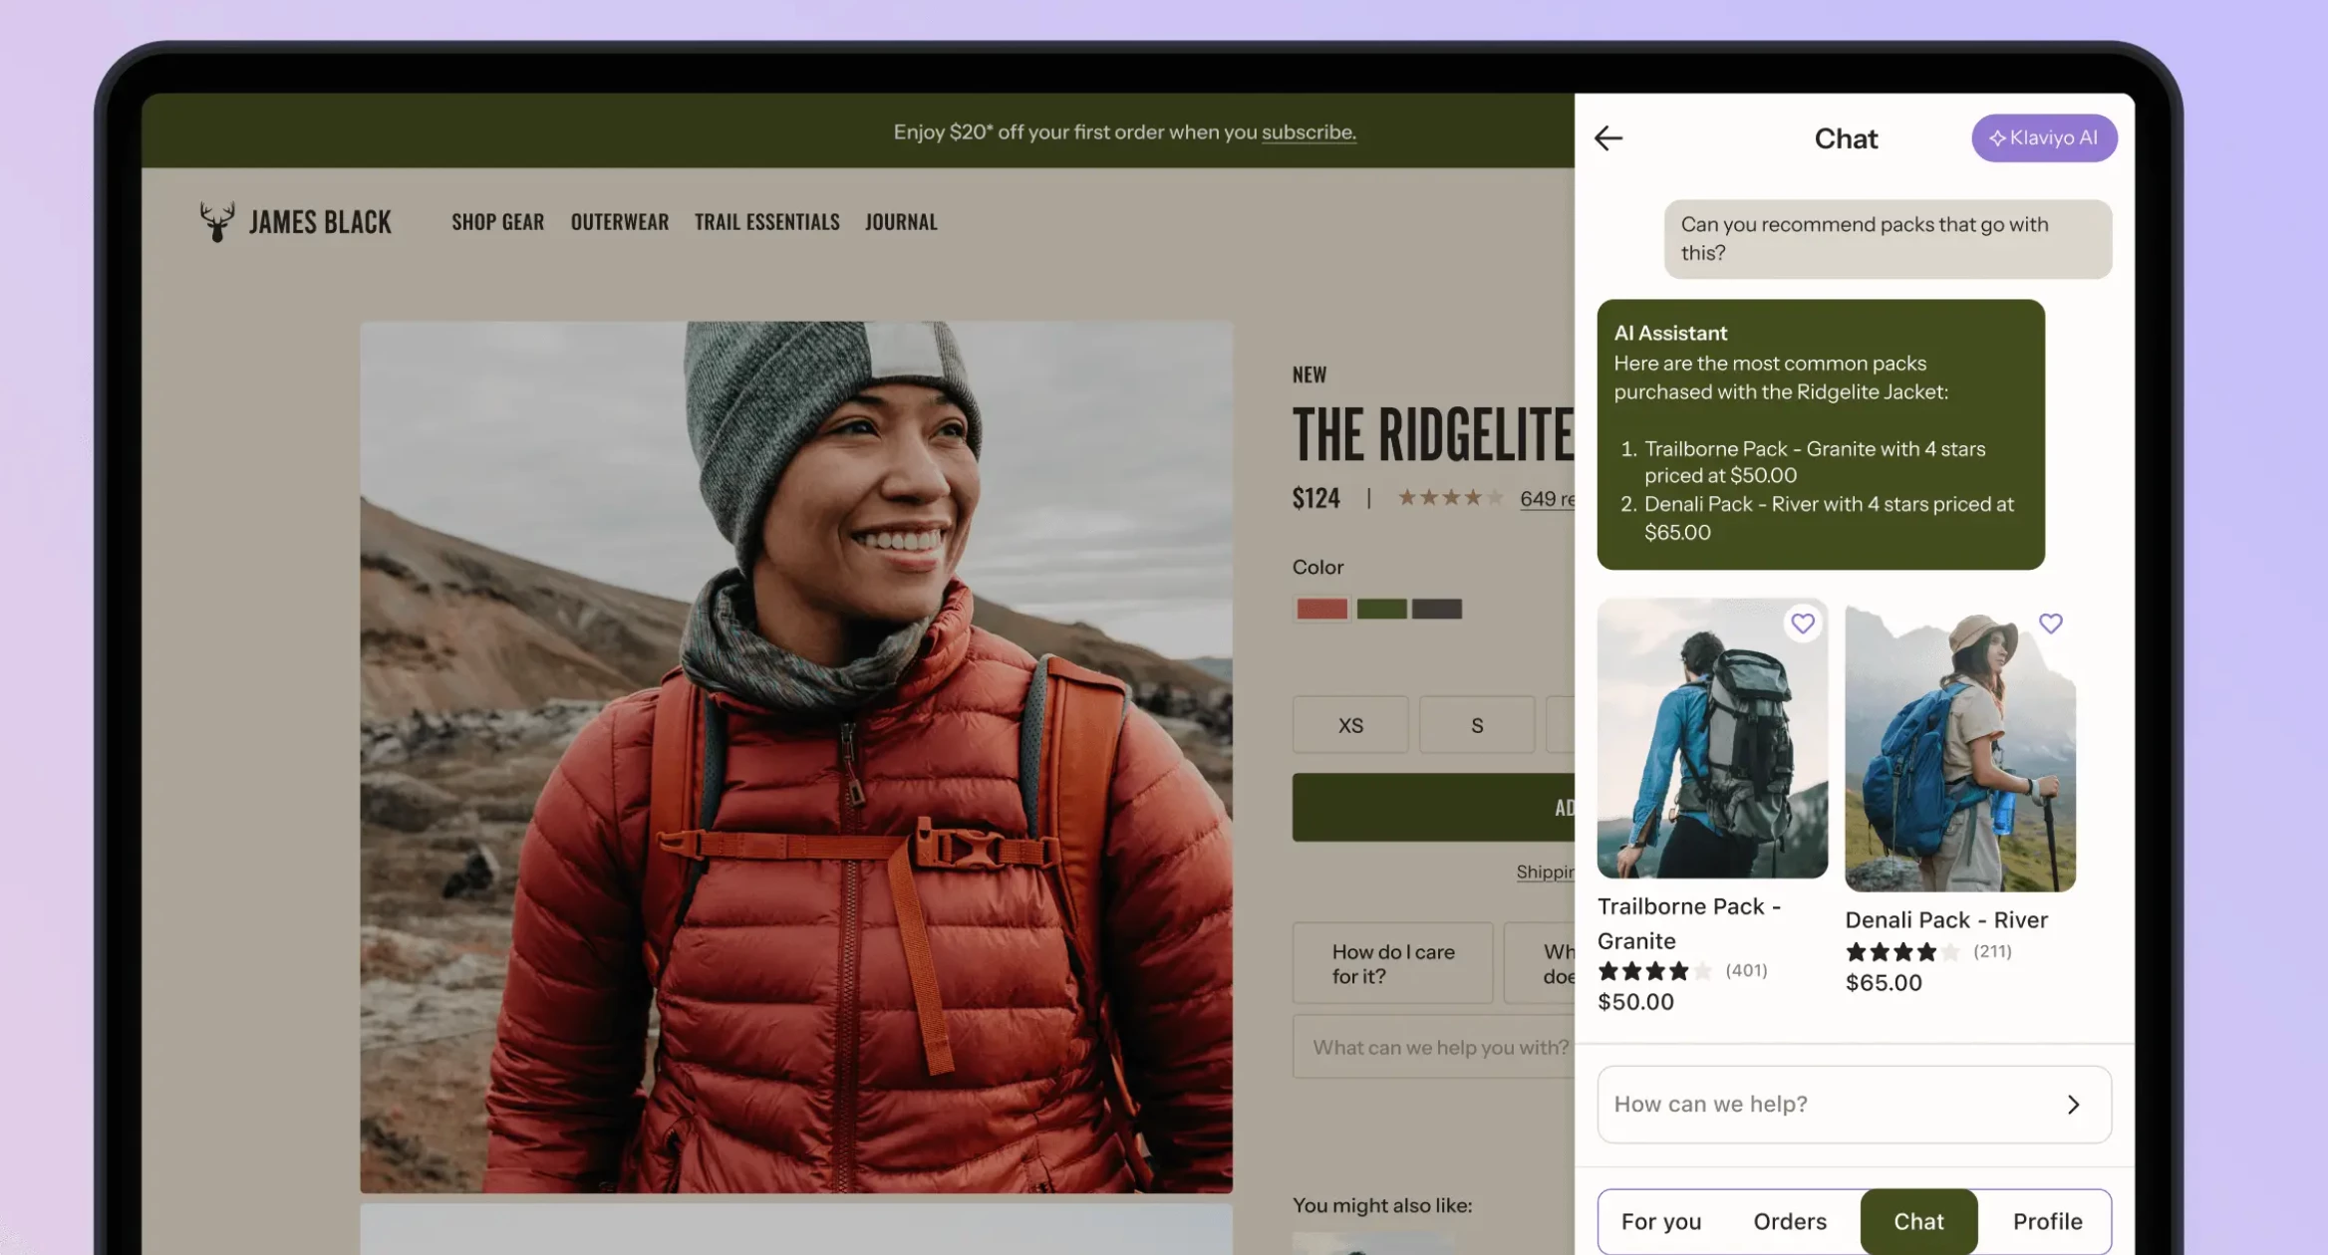This screenshot has height=1255, width=2328.
Task: Choose the green color swatch
Action: pyautogui.click(x=1381, y=609)
